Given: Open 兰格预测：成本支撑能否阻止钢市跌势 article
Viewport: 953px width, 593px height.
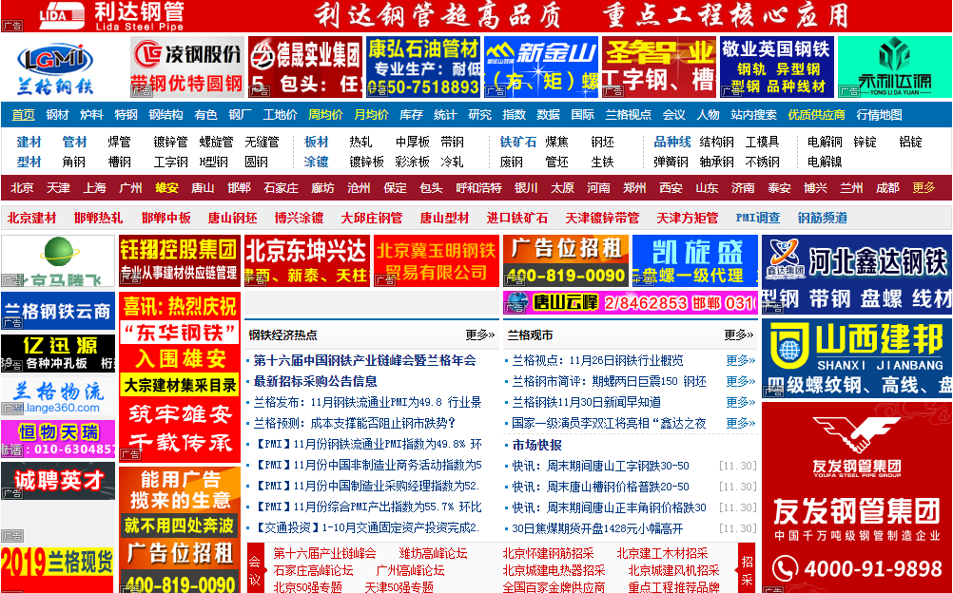Looking at the screenshot, I should click(355, 423).
